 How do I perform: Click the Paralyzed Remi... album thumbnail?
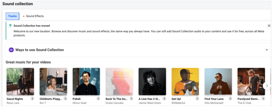coord(251,81)
